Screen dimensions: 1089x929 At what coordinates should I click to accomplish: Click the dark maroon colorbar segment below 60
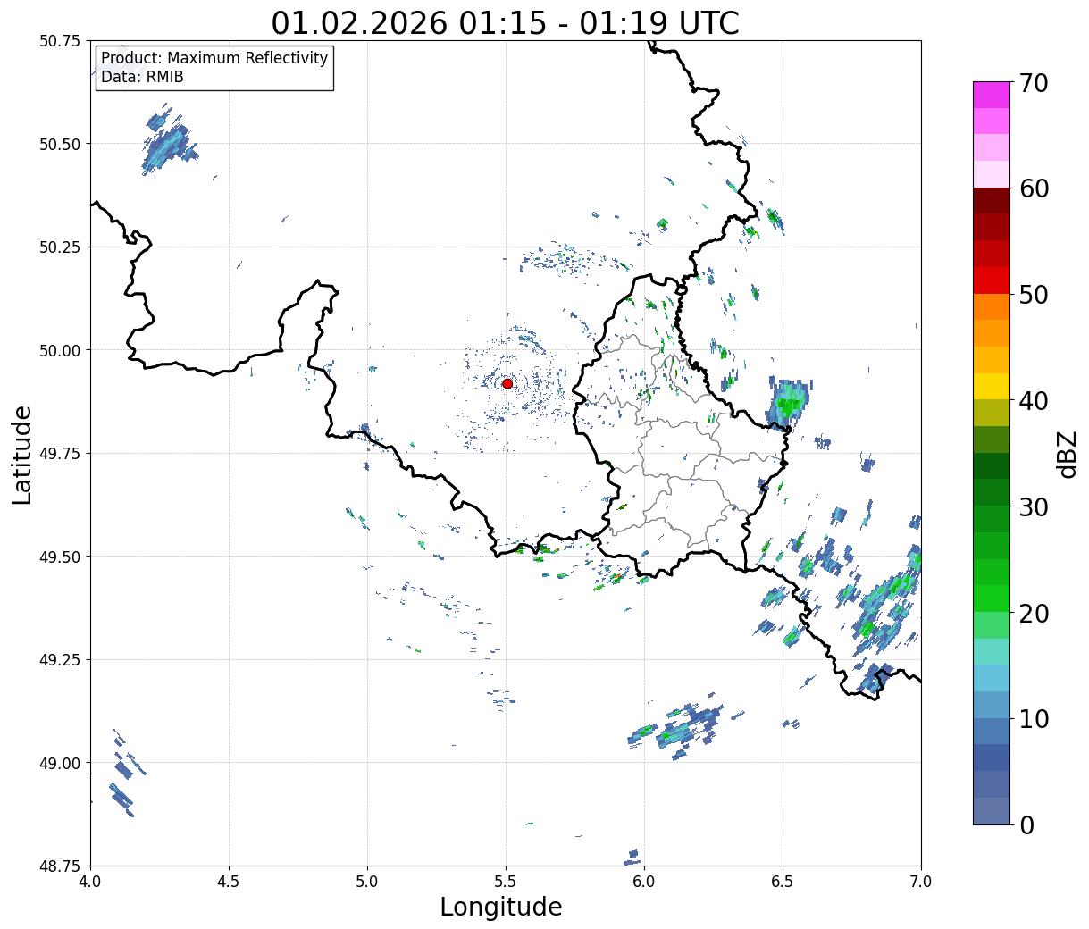[992, 201]
